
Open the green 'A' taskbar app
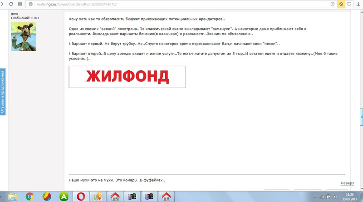pyautogui.click(x=64, y=197)
